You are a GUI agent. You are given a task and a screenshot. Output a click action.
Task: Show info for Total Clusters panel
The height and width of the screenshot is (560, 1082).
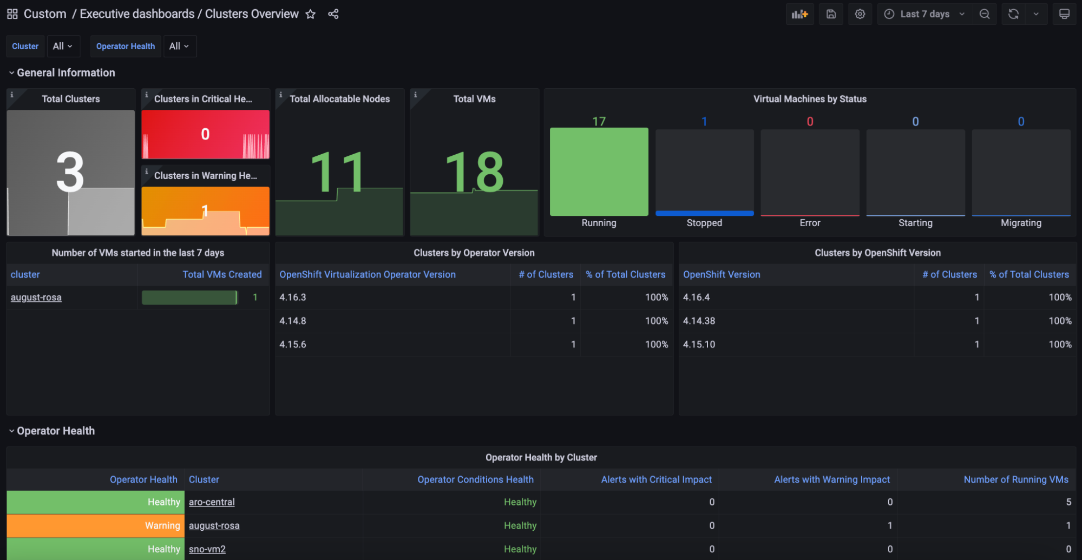point(12,95)
